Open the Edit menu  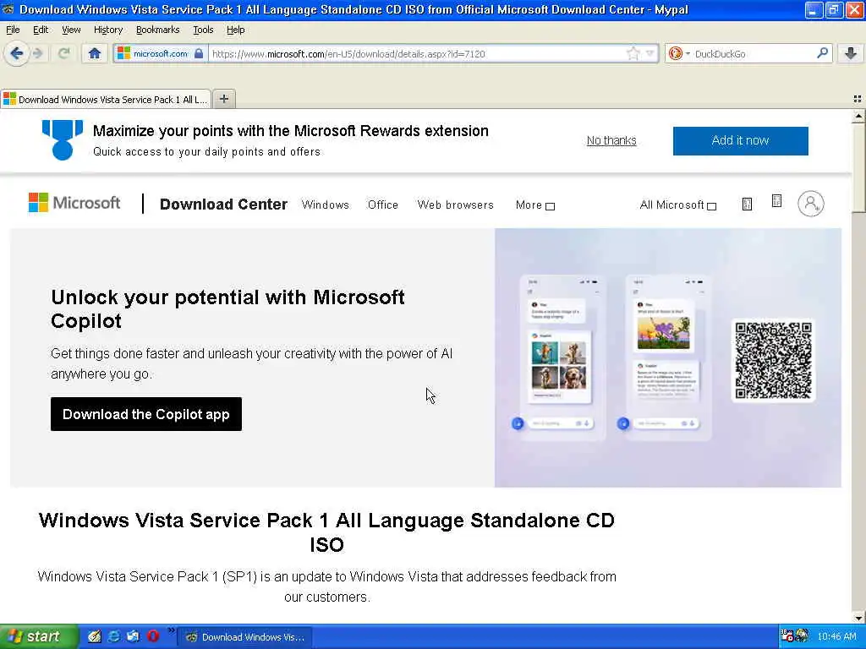click(x=41, y=30)
